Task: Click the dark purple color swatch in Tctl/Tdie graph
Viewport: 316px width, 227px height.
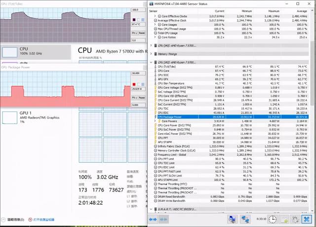Action: (x=134, y=20)
